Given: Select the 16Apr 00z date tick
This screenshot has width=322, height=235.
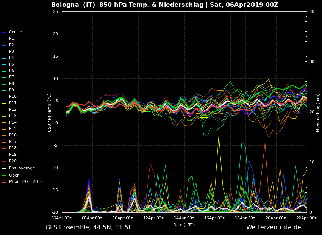Looking at the screenshot, I should pos(214,218).
